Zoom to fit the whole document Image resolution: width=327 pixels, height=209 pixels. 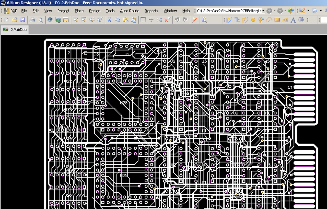pyautogui.click(x=76, y=20)
